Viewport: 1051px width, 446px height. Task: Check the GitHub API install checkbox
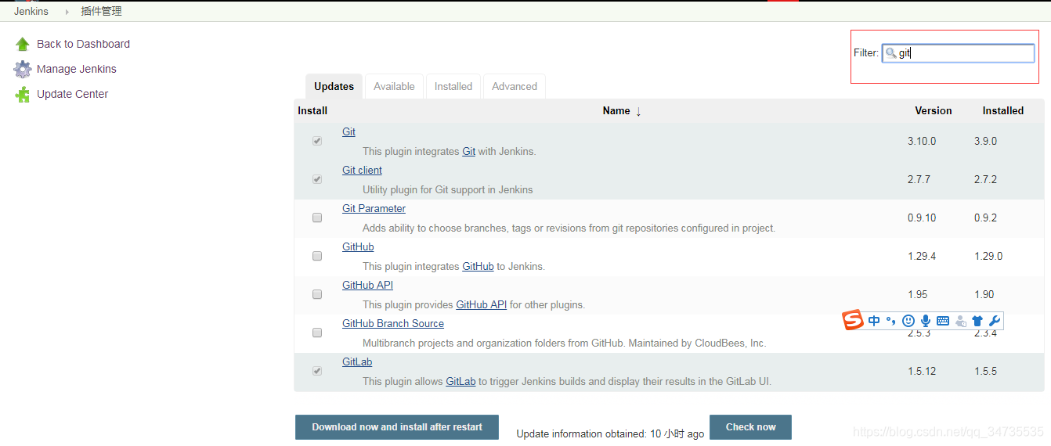coord(317,294)
